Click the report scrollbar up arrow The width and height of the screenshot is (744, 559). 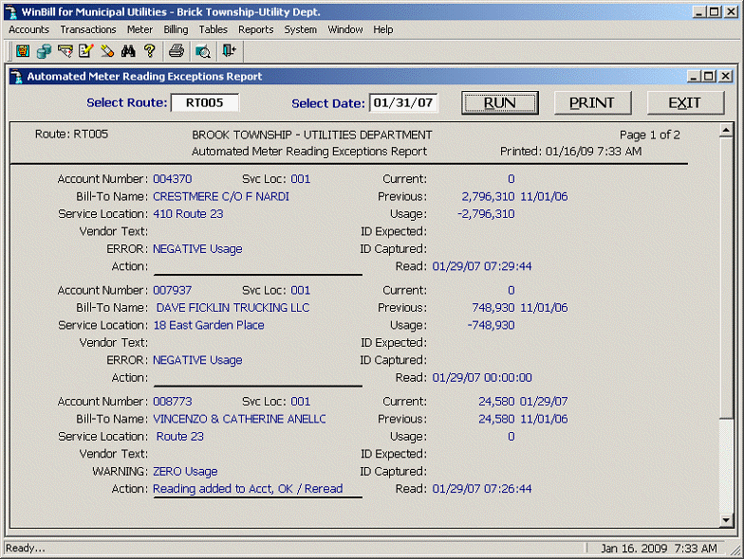726,130
